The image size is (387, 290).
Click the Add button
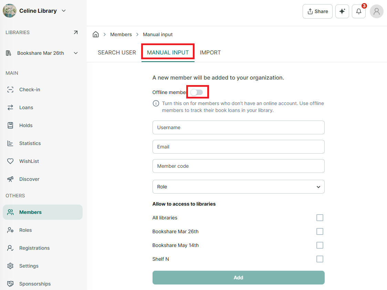238,278
